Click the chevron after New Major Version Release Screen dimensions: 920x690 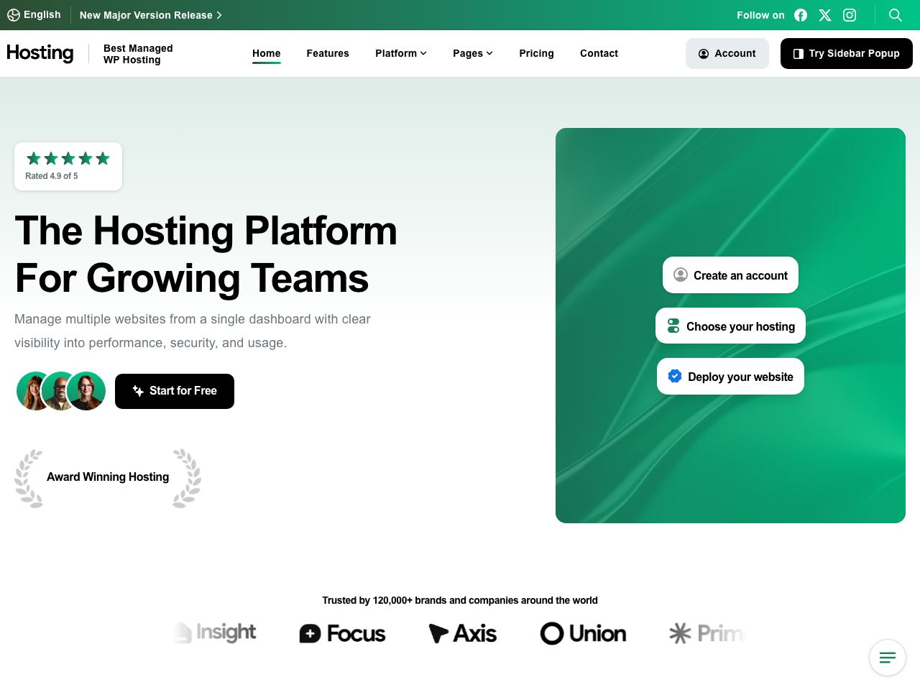218,15
